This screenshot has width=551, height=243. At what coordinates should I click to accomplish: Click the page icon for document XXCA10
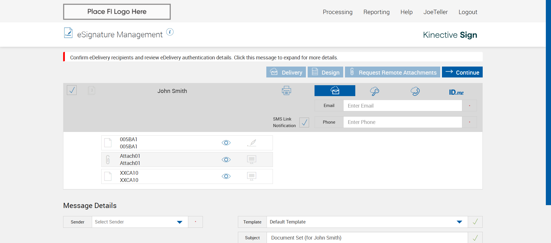[108, 176]
